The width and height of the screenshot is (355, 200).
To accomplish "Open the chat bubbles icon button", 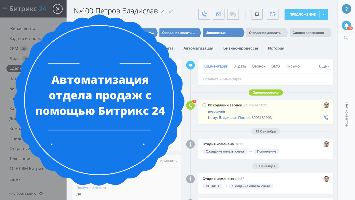I will click(x=233, y=14).
